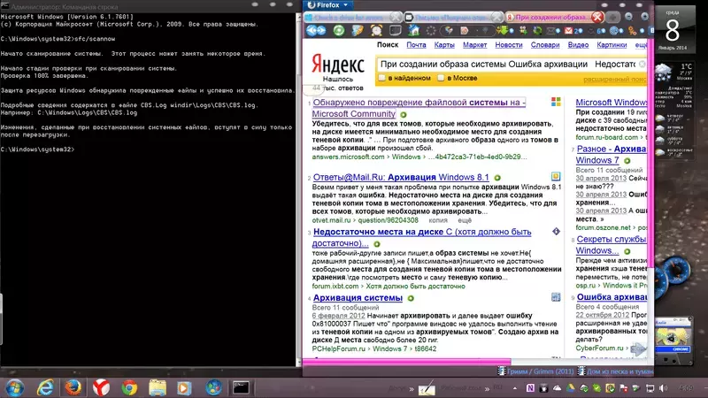The height and width of the screenshot is (398, 708).
Task: Open the 'Архивация системы' search result
Action: pos(358,298)
